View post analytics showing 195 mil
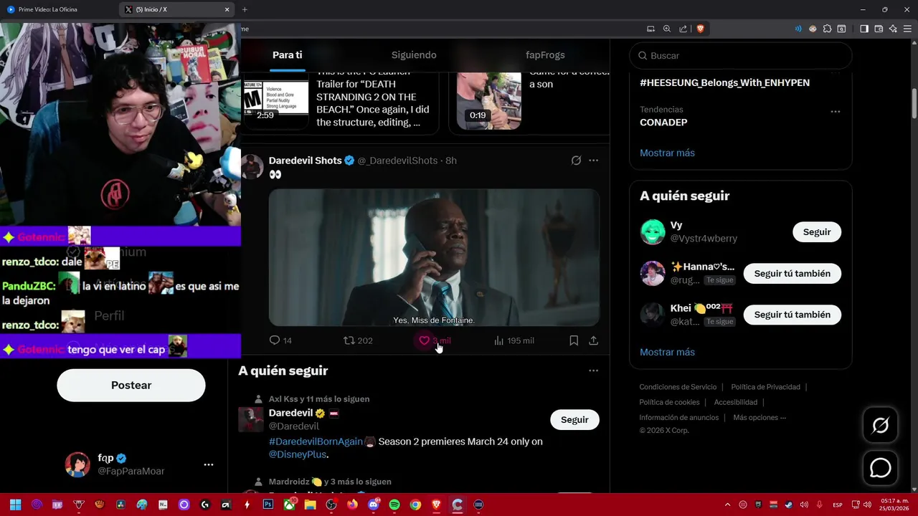Image resolution: width=918 pixels, height=516 pixels. pos(514,340)
